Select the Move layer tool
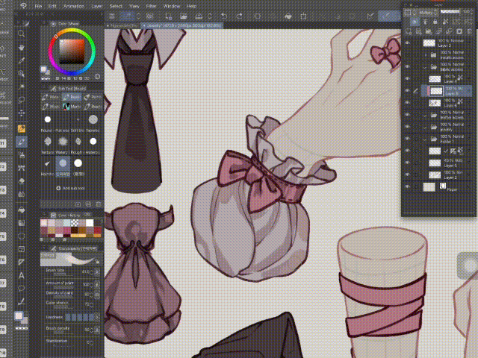The image size is (478, 358). pyautogui.click(x=21, y=113)
